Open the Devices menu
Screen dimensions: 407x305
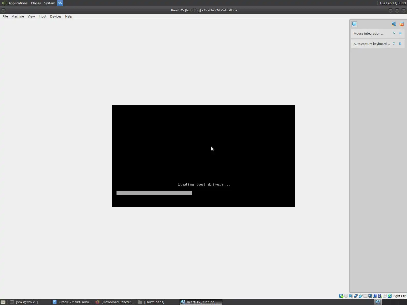click(56, 16)
